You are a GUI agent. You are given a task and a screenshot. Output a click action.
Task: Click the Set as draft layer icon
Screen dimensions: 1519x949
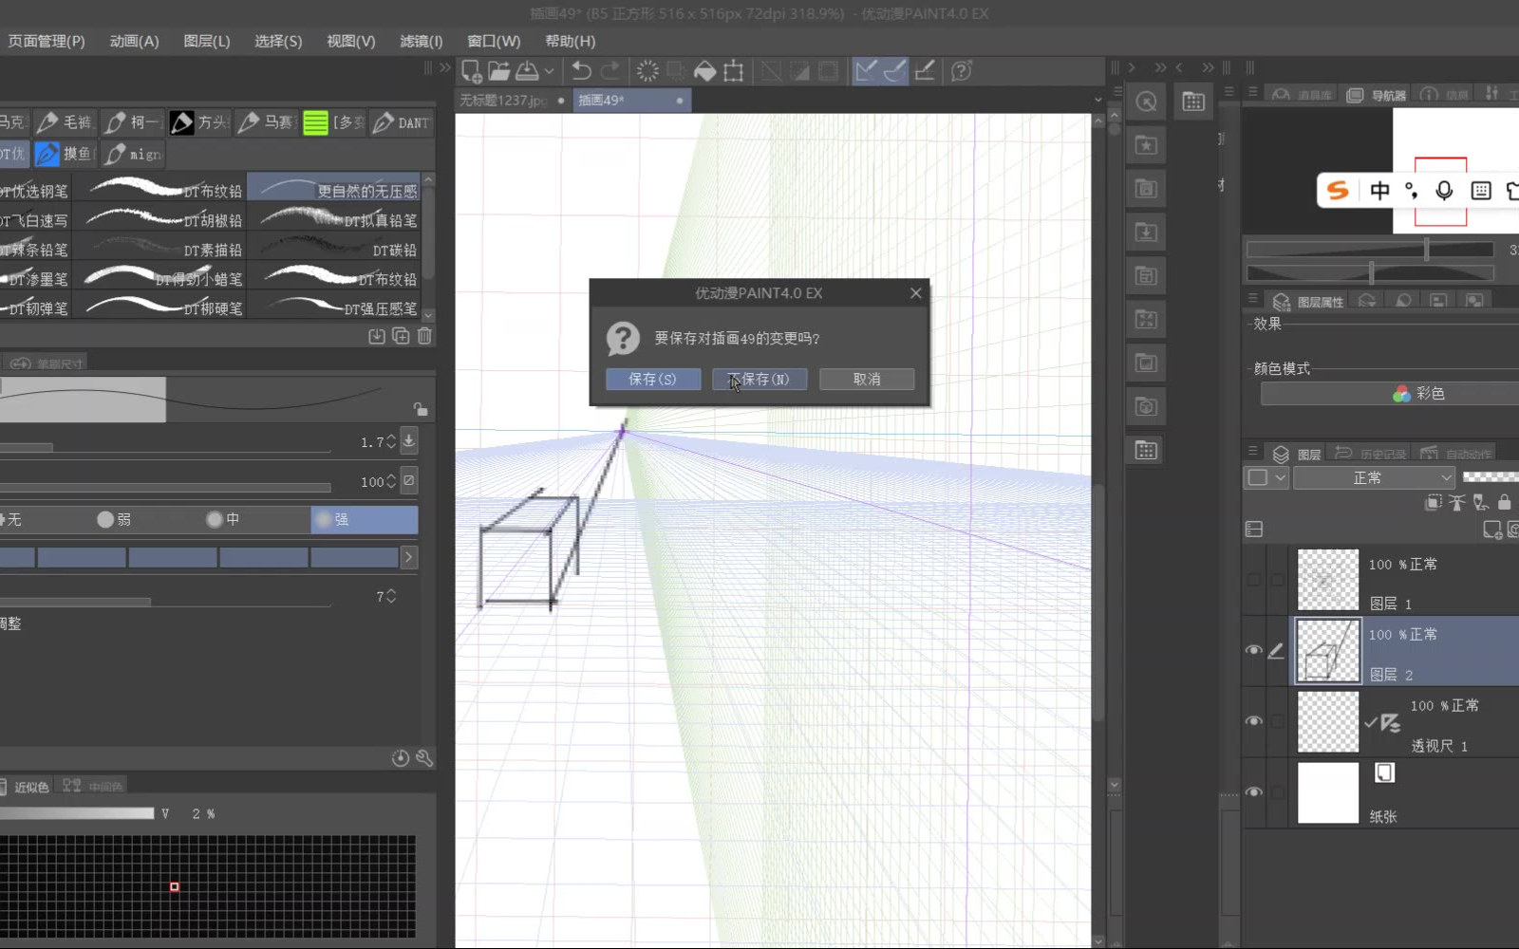click(1481, 502)
